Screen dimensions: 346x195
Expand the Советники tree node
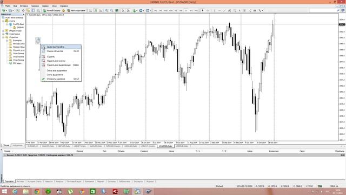coord(3,34)
